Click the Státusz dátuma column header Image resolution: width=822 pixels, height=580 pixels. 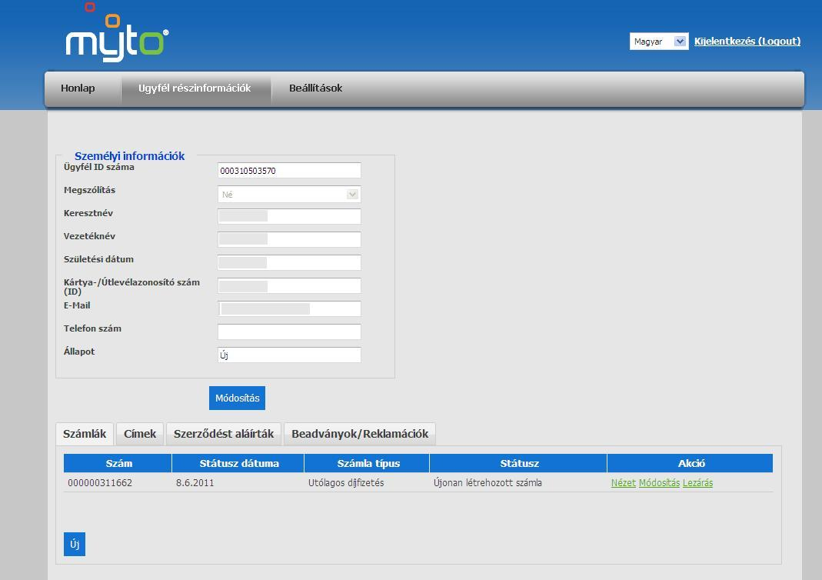point(238,464)
